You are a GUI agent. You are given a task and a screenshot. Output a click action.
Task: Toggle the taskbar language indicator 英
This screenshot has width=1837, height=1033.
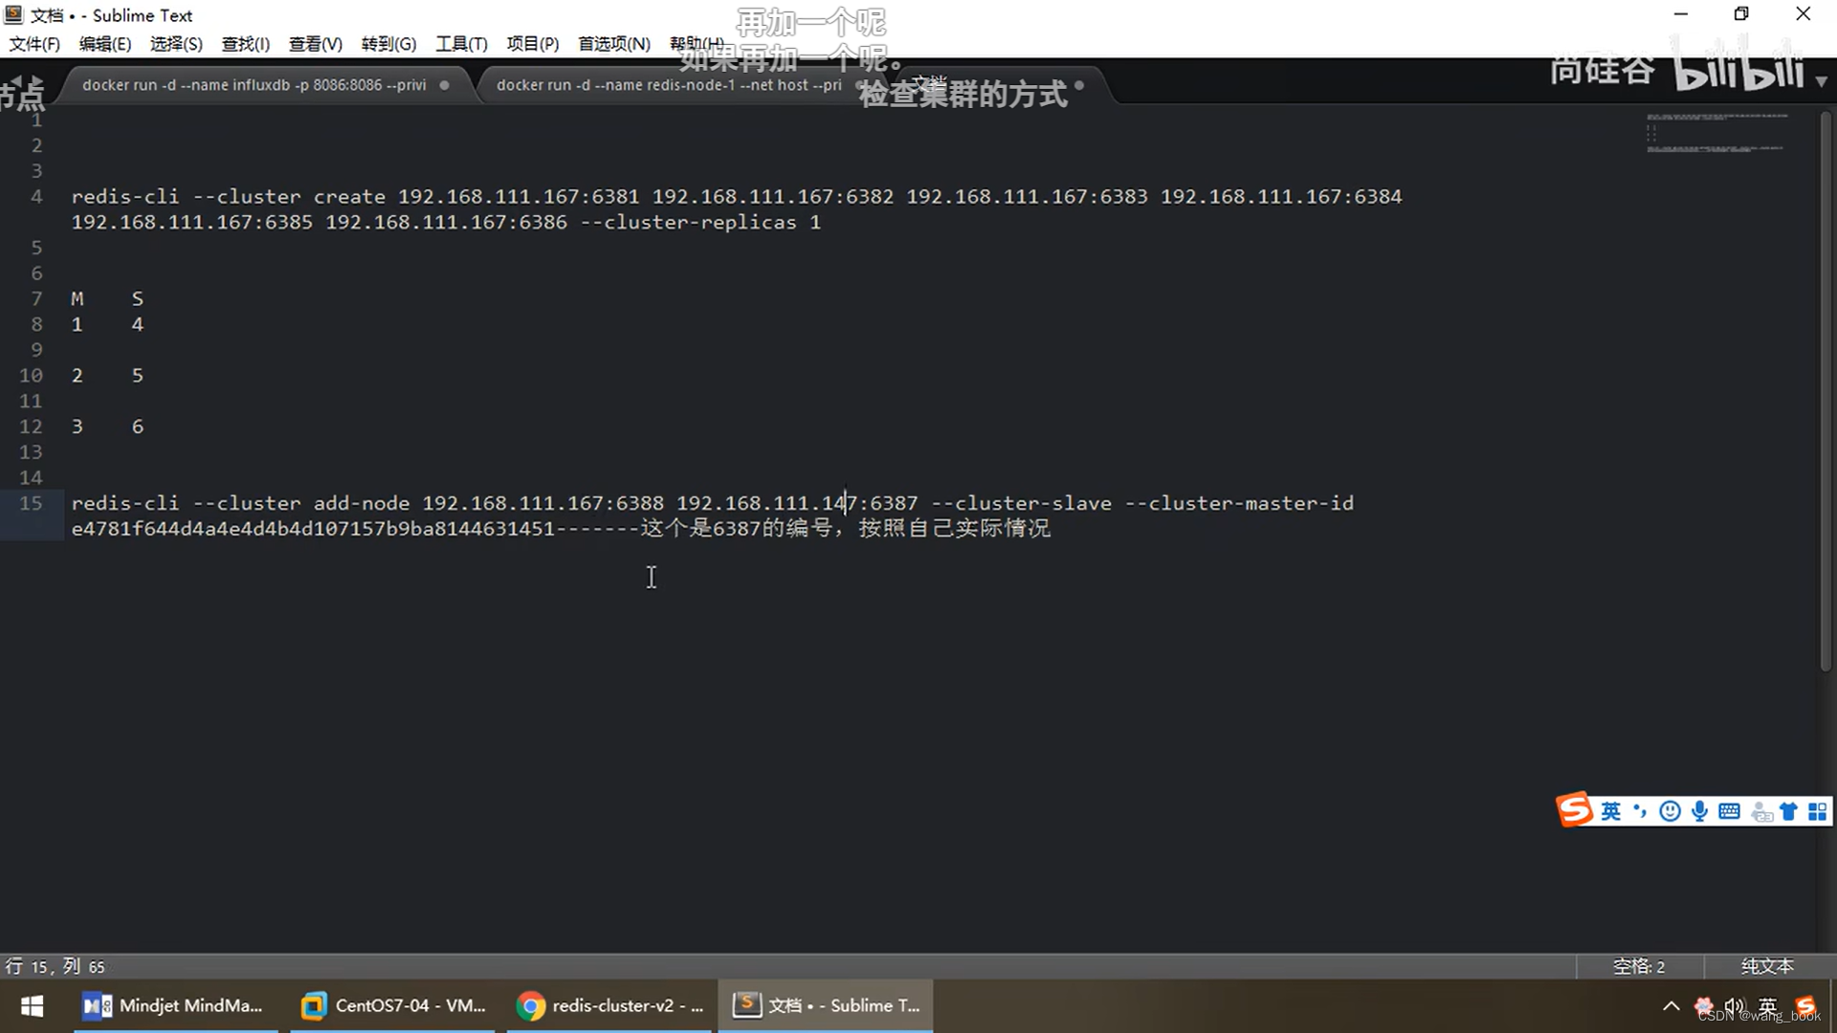(1767, 1006)
